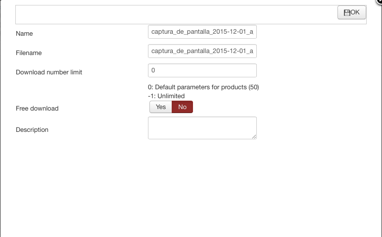Click the Name field label
The image size is (382, 237).
[24, 33]
